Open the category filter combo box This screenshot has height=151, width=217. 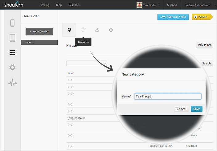pos(87,63)
